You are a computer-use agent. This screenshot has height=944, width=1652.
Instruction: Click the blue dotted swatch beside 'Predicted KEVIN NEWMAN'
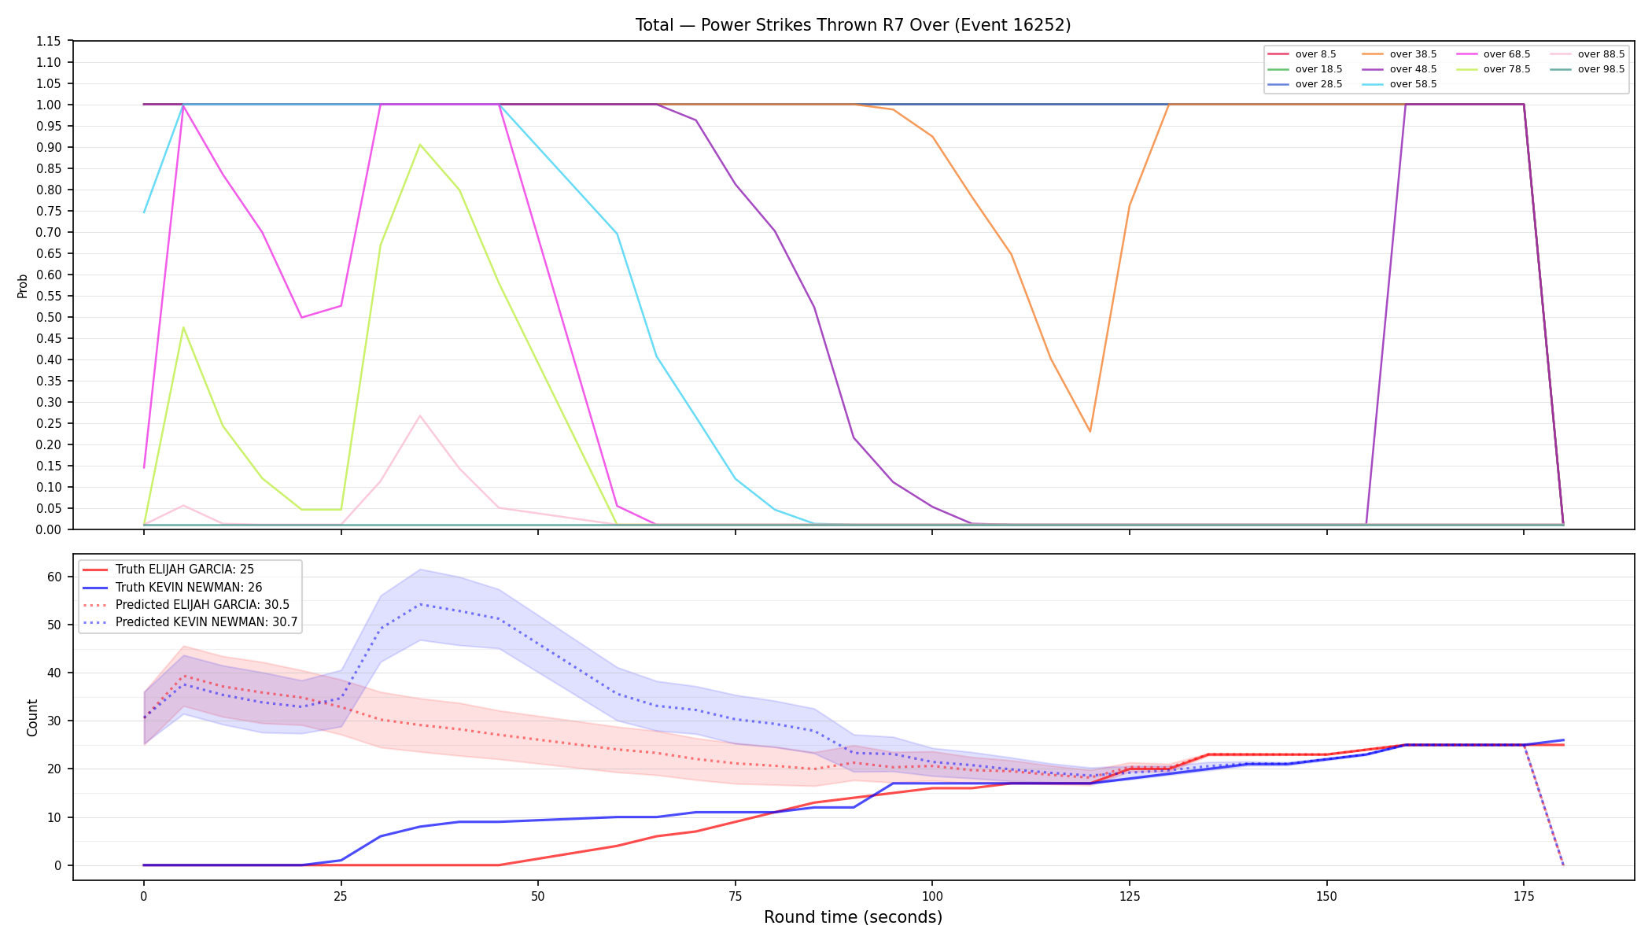[95, 622]
